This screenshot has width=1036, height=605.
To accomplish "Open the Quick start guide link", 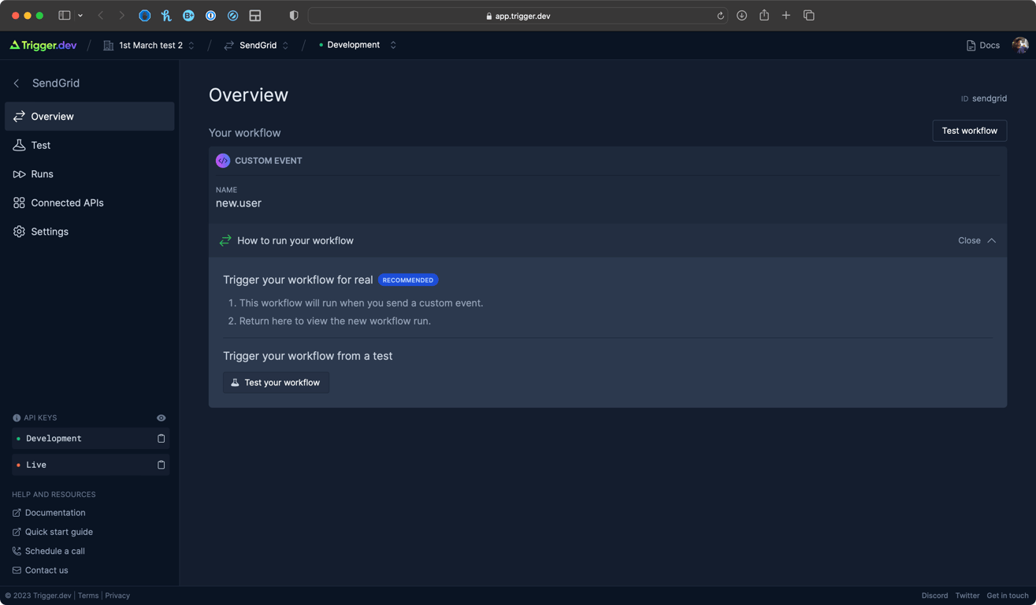I will tap(52, 532).
